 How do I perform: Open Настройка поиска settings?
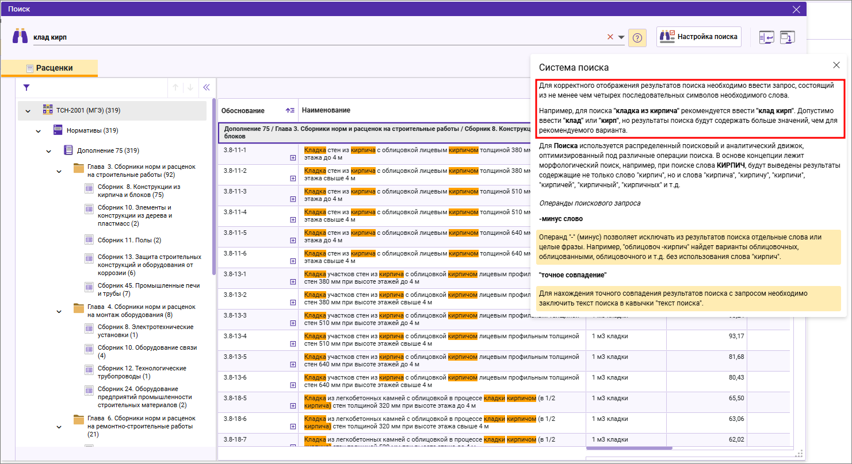click(x=698, y=37)
